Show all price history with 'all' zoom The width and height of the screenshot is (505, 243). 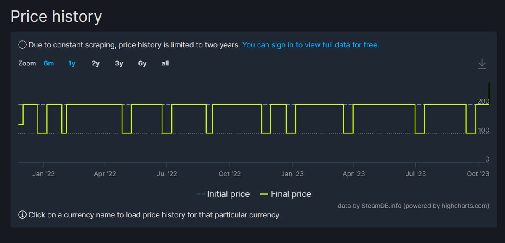tap(165, 63)
